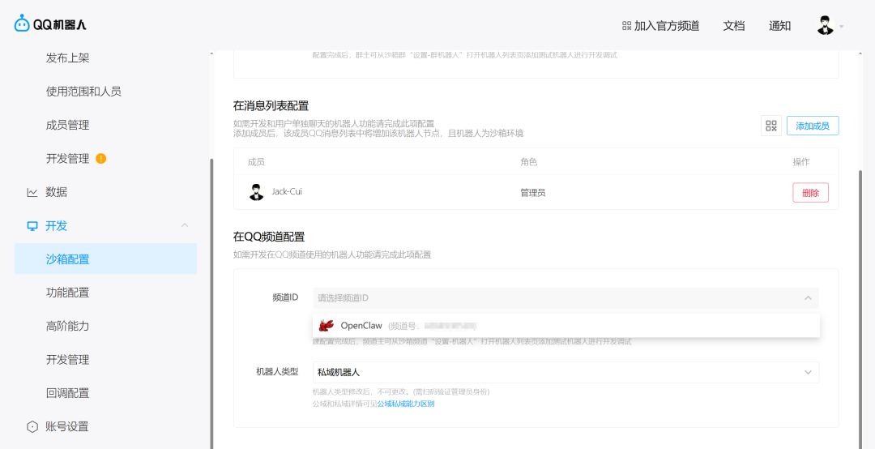
Task: Click the 数据 chart icon in sidebar
Action: point(32,192)
